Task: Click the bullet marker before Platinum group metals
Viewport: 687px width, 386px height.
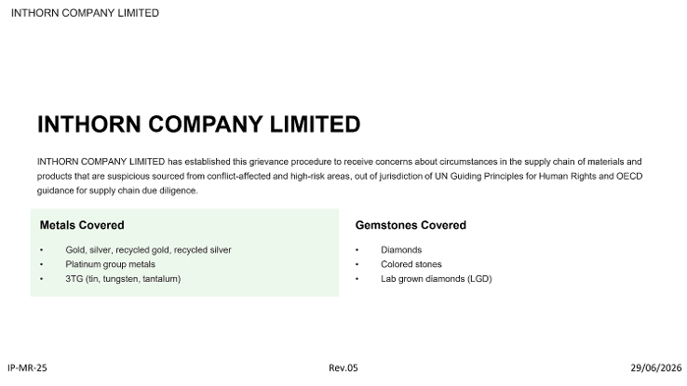Action: [42, 265]
